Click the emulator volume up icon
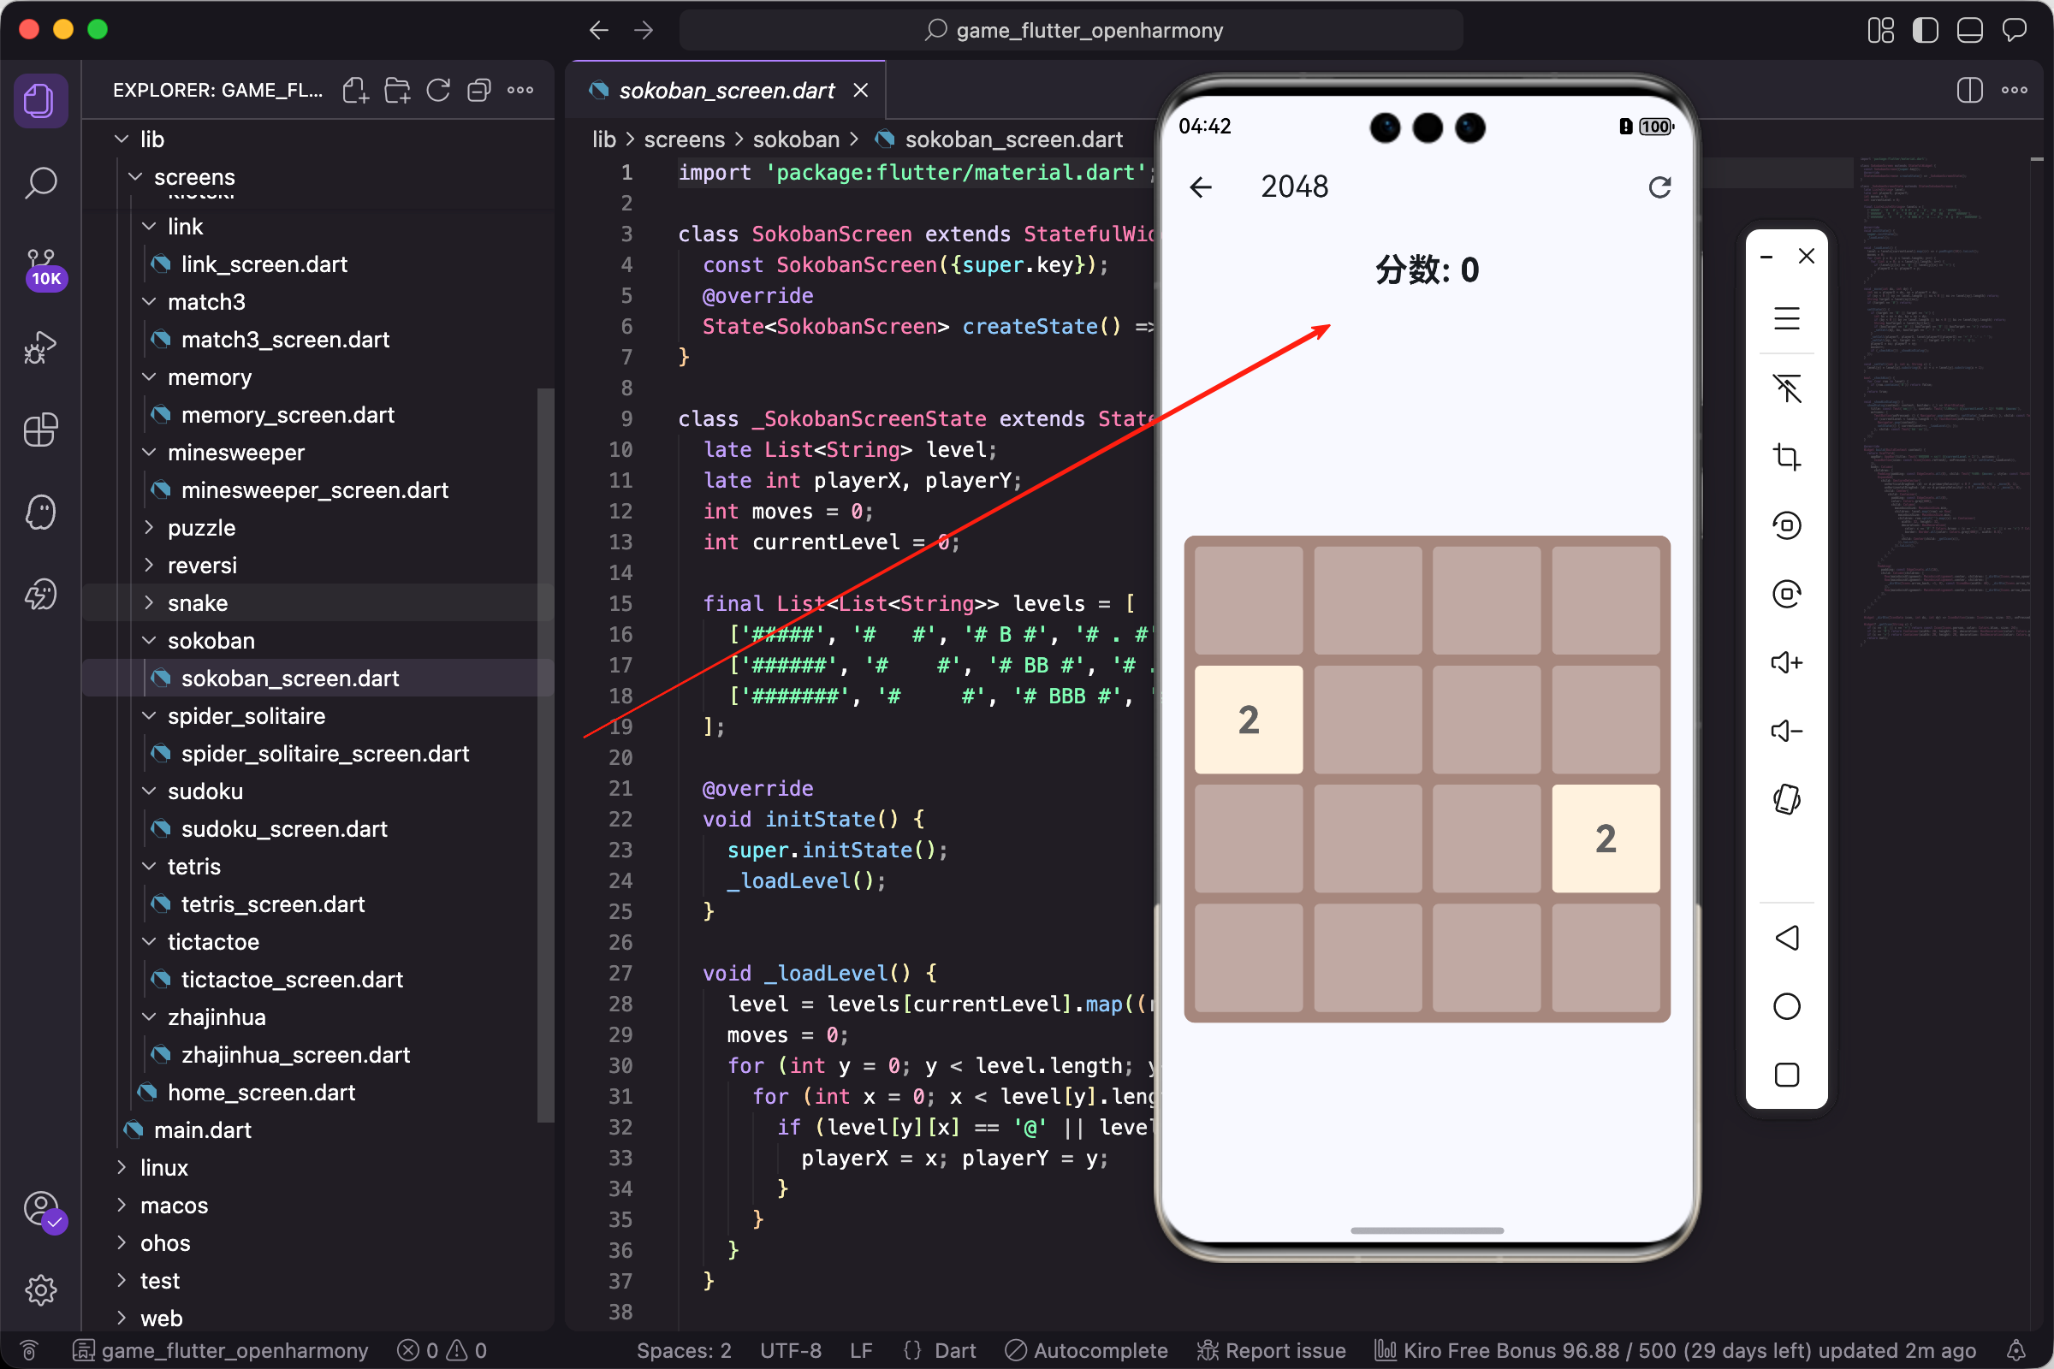Viewport: 2054px width, 1369px height. coord(1786,662)
